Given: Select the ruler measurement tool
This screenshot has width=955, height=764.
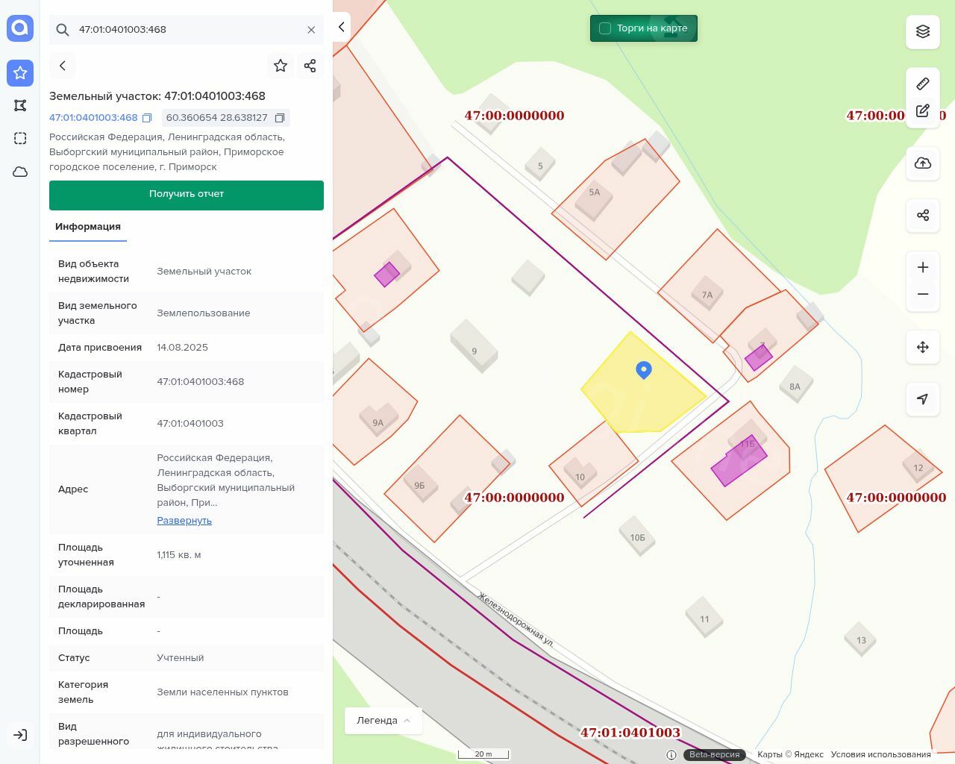Looking at the screenshot, I should pos(923,84).
